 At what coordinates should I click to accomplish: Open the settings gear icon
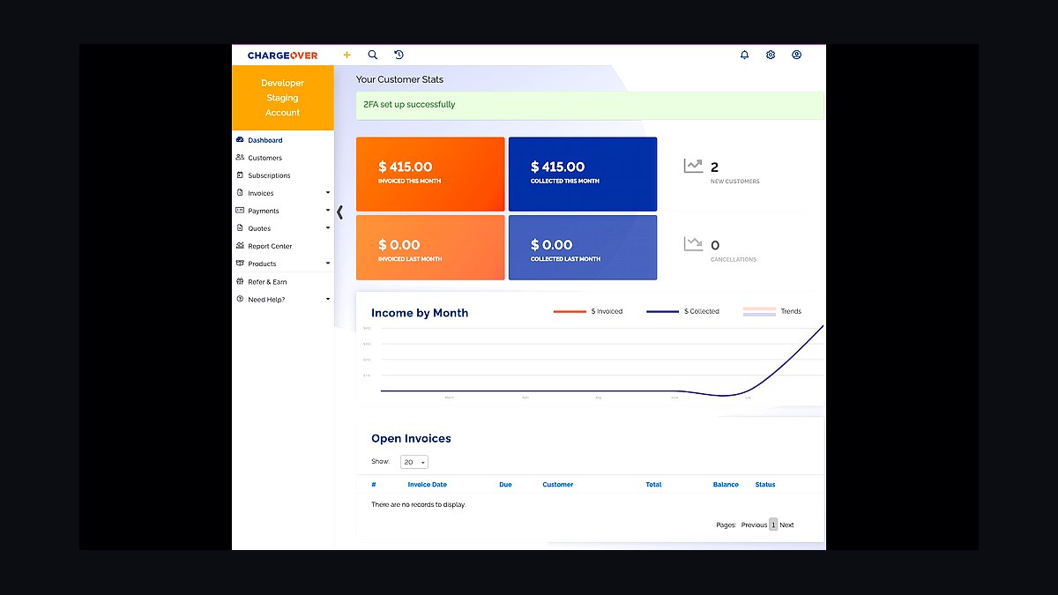coord(771,55)
